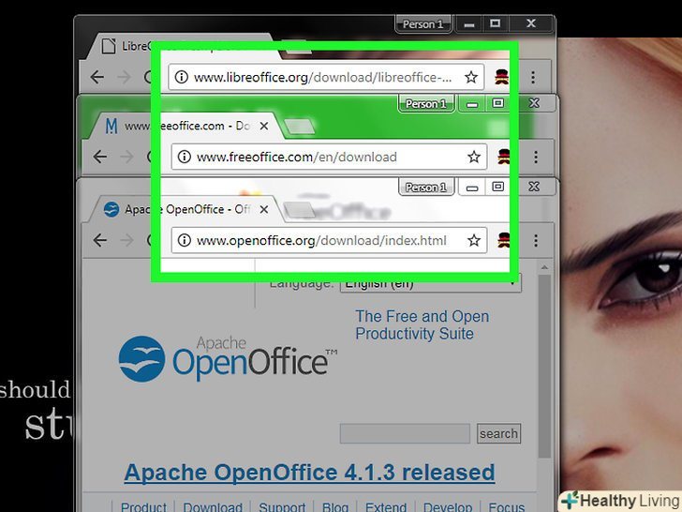This screenshot has width=682, height=512.
Task: Open The Free and Open Productivity Suite link
Action: [x=422, y=324]
